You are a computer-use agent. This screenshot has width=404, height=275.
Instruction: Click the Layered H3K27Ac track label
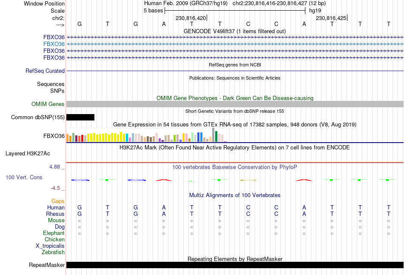click(28, 154)
